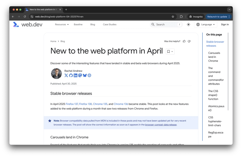This screenshot has height=157, width=242.
Task: Toggle the light/dark theme sun icon
Action: tap(188, 24)
